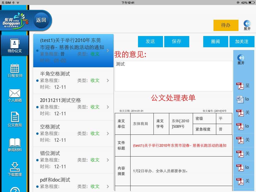Tap the 返回 back button
The image size is (256, 192).
coord(41,20)
